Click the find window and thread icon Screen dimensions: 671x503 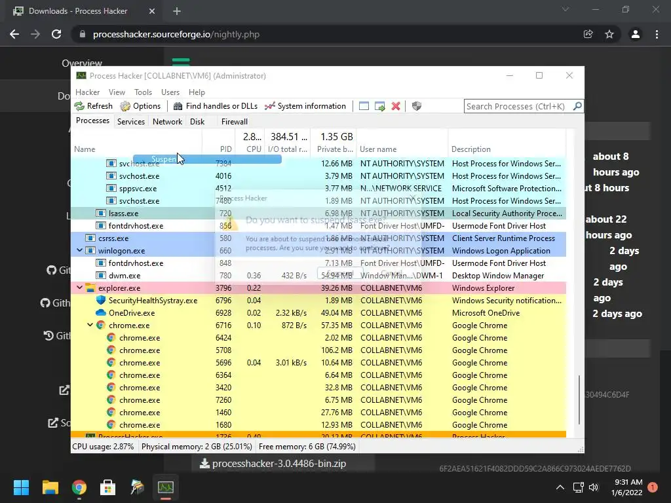click(x=379, y=106)
